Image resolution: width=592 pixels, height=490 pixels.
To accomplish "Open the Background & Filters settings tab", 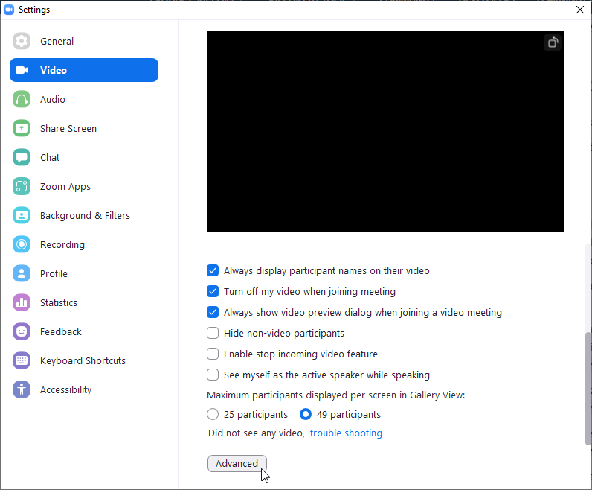I will pyautogui.click(x=84, y=215).
